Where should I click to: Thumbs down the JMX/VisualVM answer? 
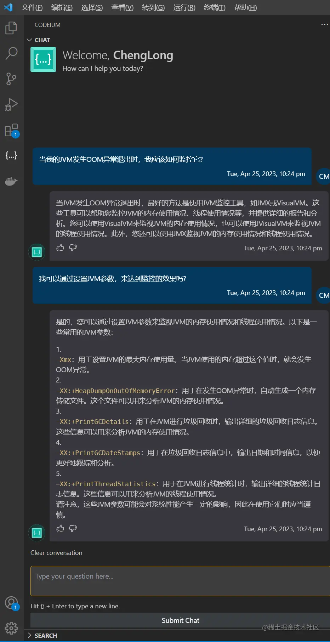pos(73,248)
